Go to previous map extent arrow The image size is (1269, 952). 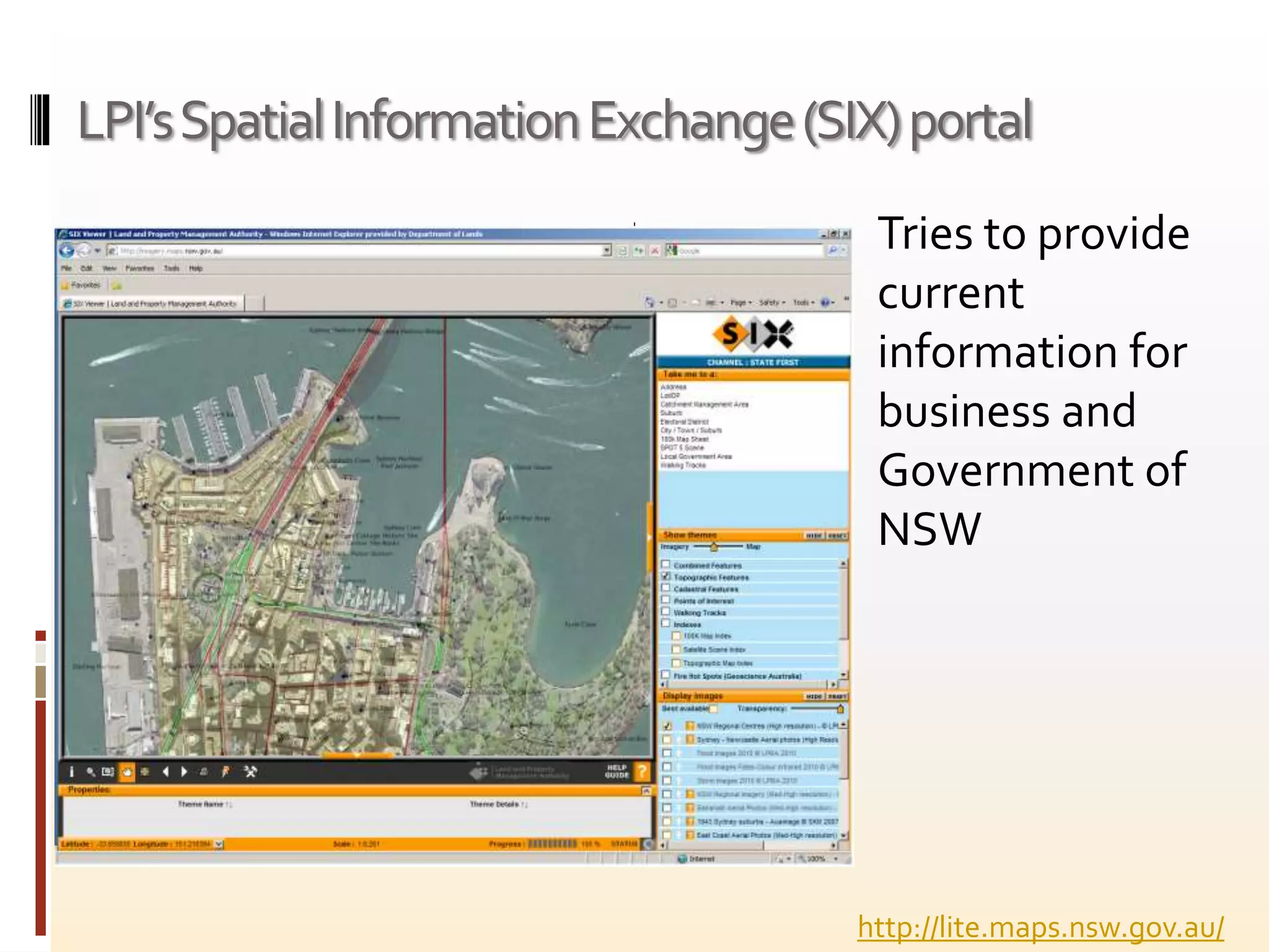[x=165, y=772]
